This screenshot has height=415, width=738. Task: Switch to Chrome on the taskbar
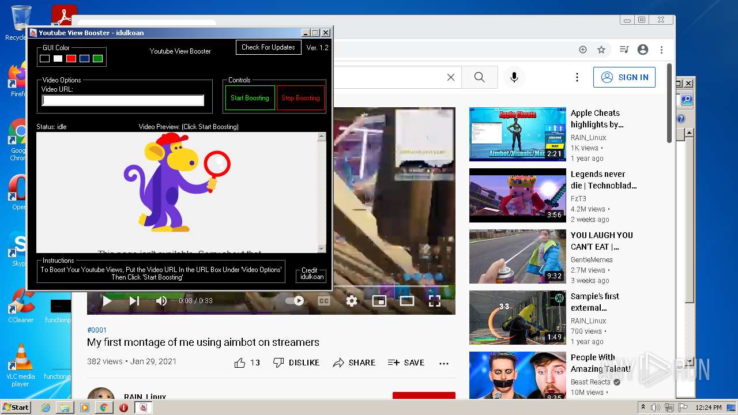click(104, 408)
